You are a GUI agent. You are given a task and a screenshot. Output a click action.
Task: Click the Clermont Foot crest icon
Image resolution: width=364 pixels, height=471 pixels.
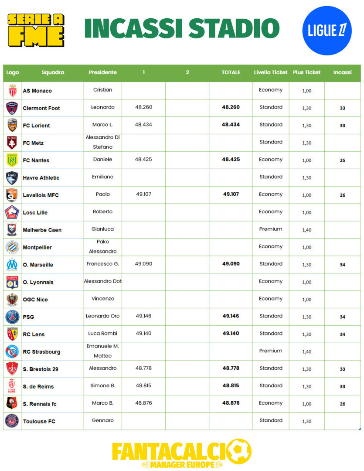[12, 108]
